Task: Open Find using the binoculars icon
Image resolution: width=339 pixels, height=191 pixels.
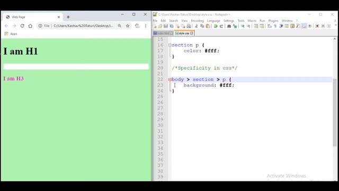Action: point(229,26)
